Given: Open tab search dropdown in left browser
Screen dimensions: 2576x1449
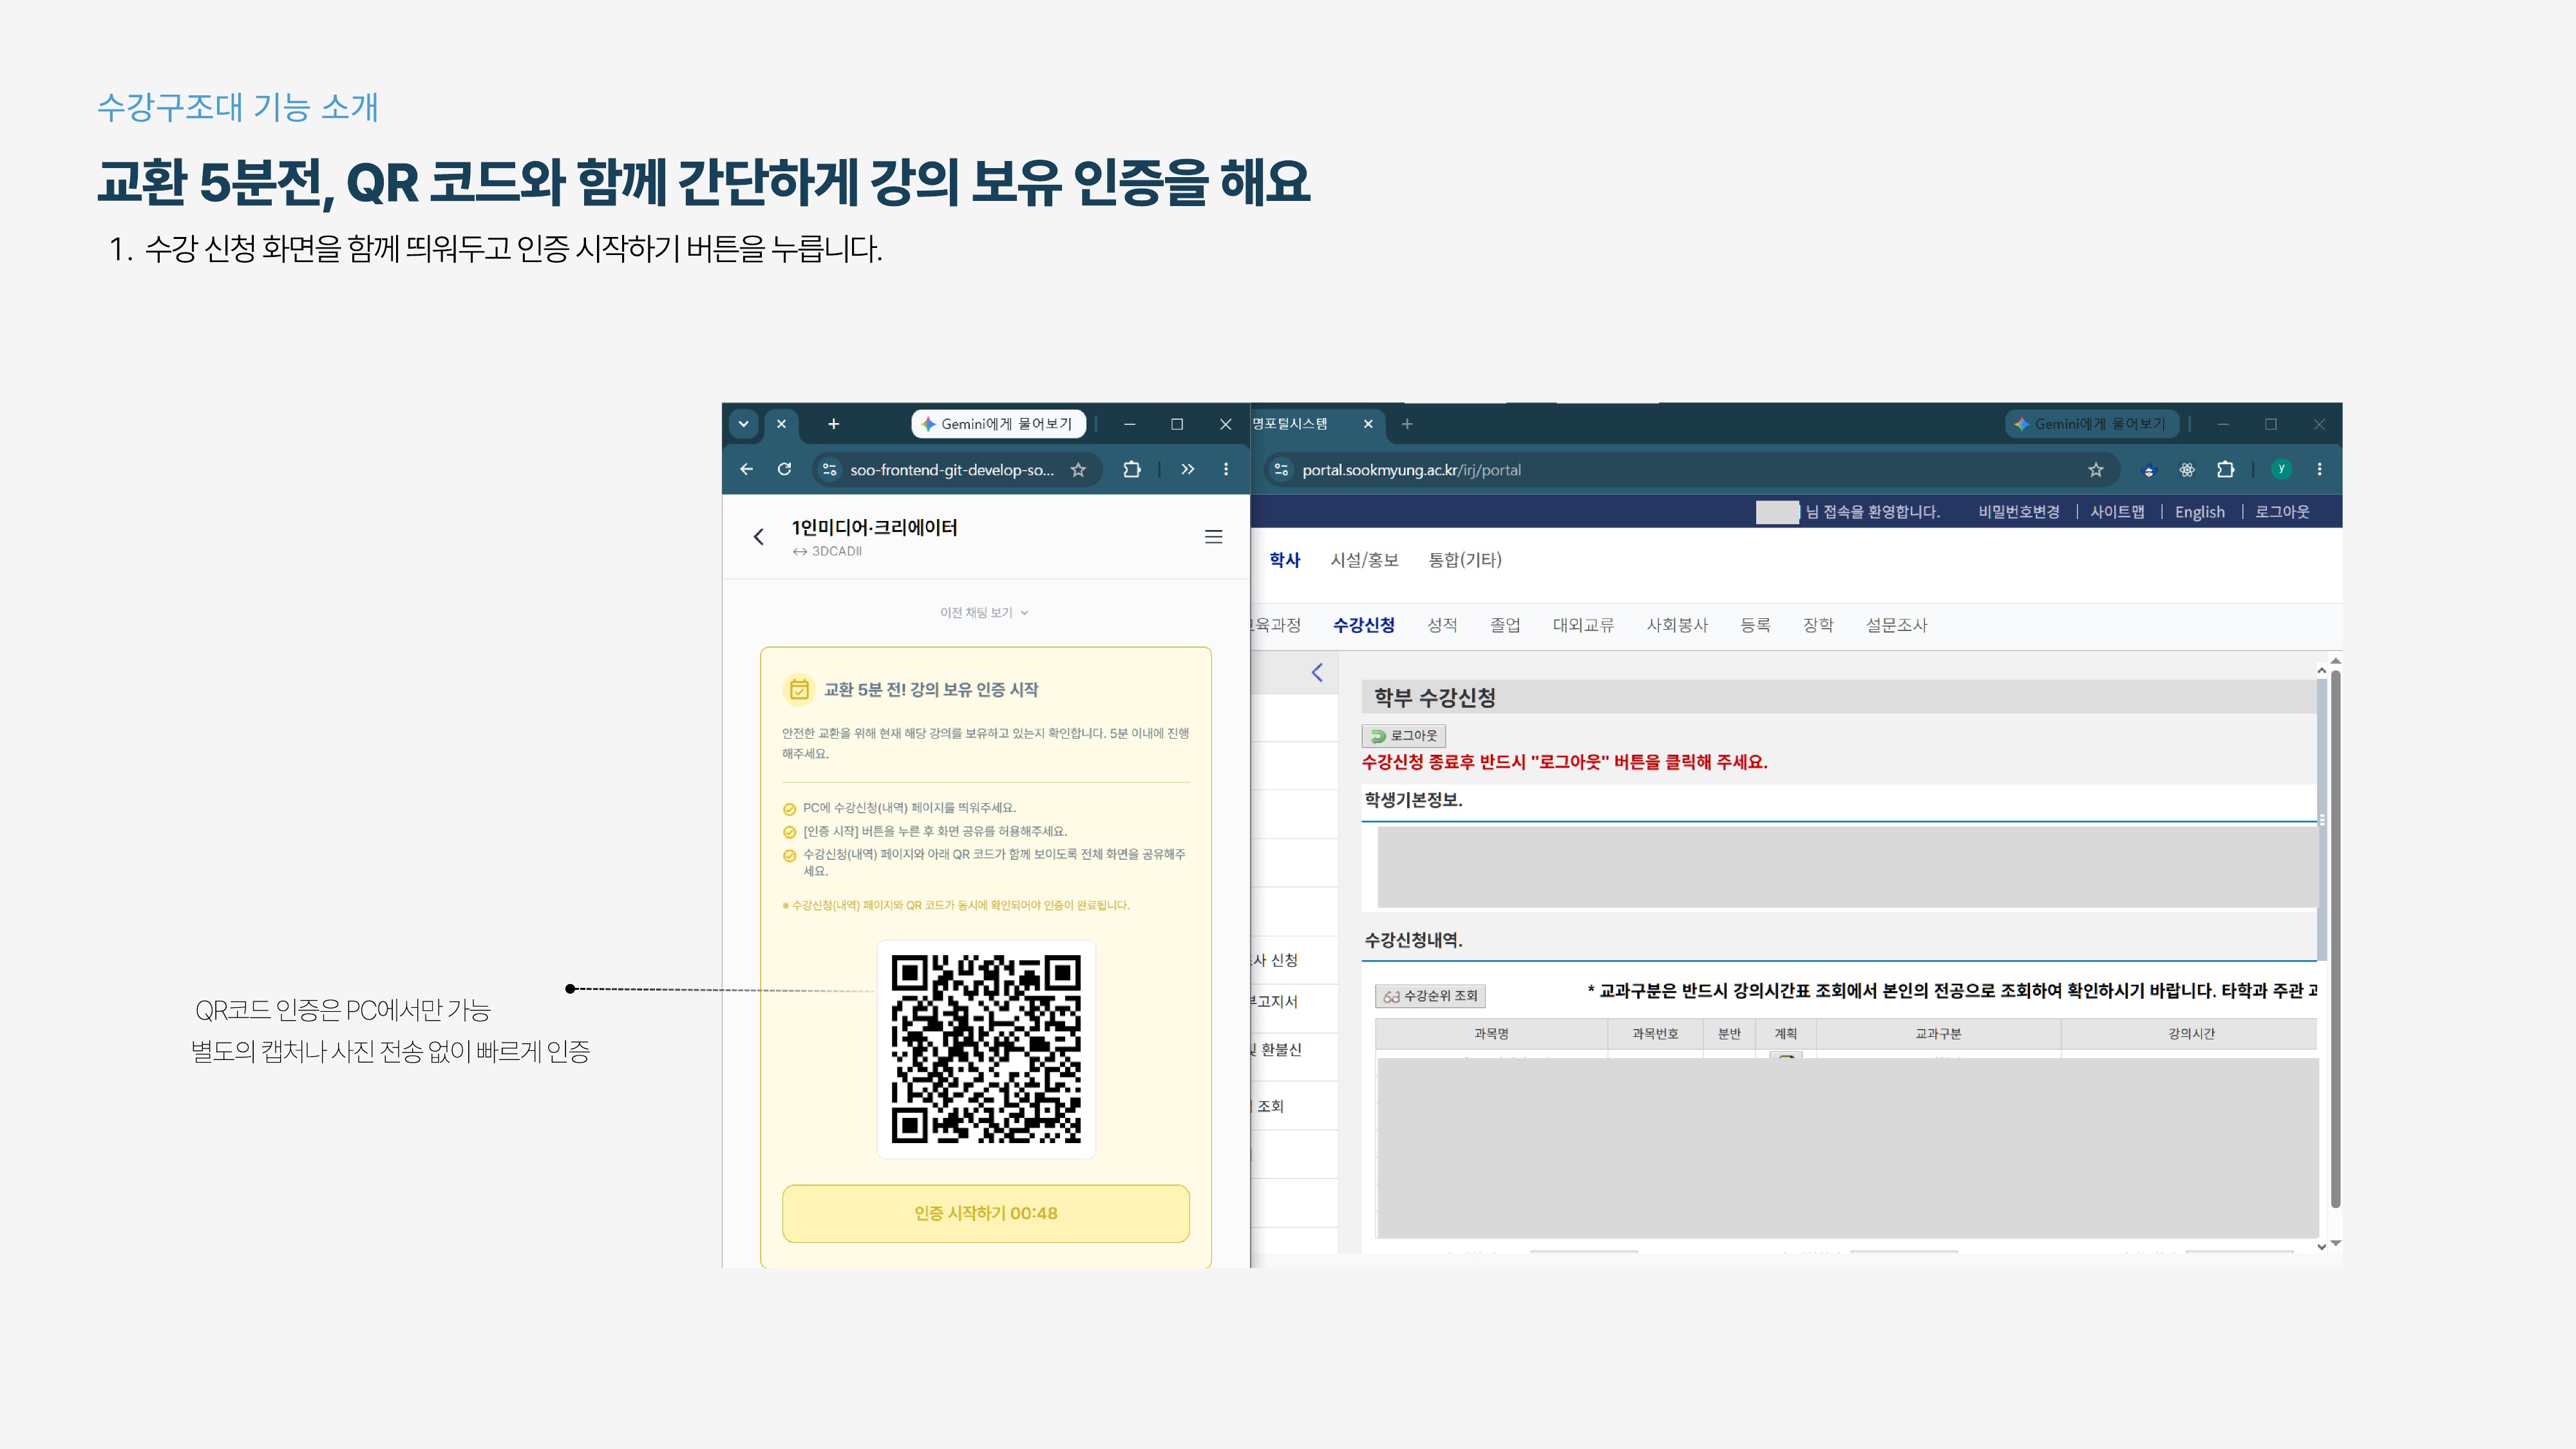Looking at the screenshot, I should (743, 424).
